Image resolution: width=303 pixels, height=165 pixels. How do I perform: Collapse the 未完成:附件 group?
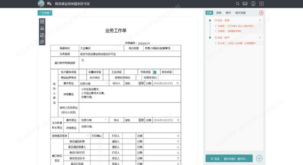[x=260, y=37]
